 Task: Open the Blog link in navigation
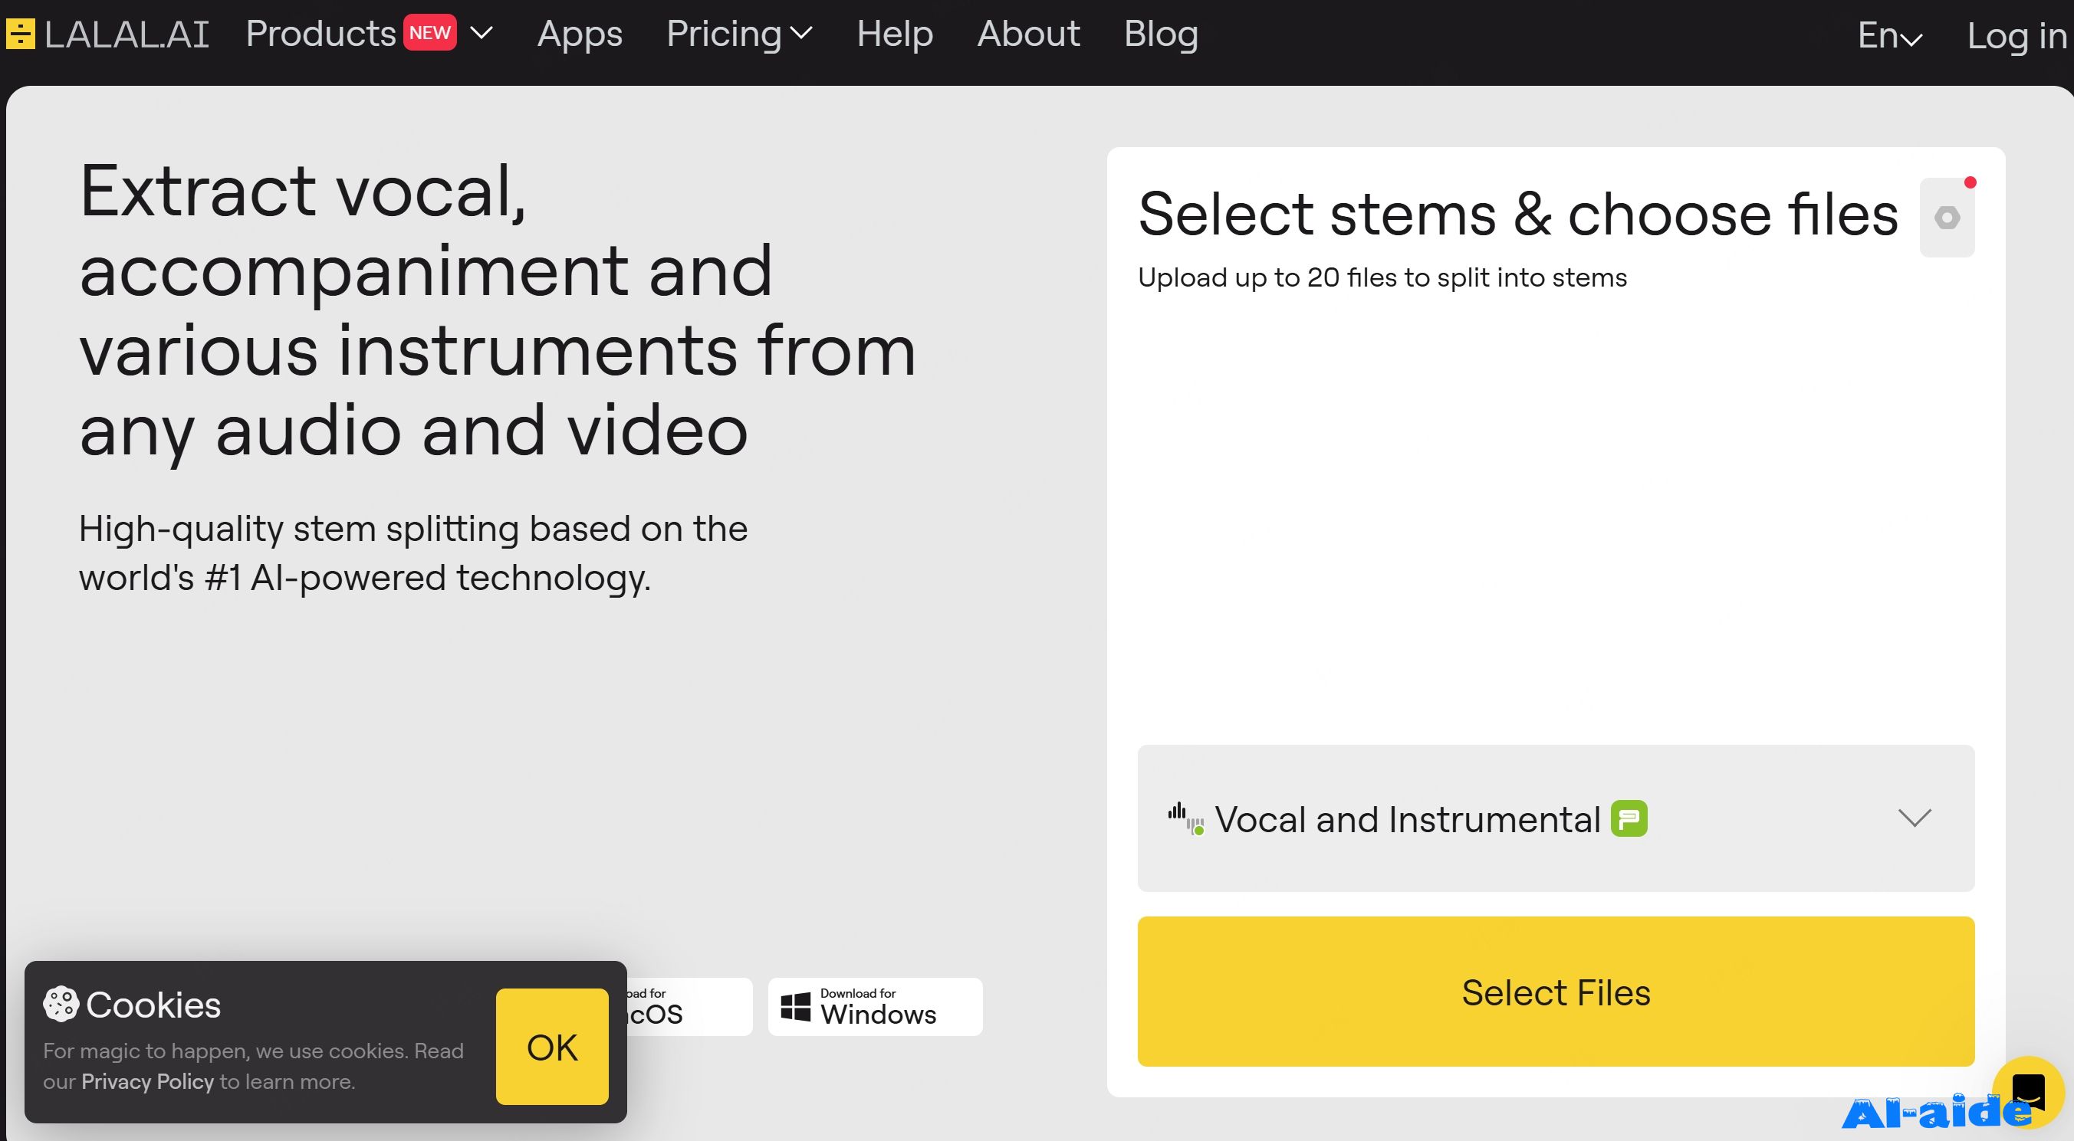click(x=1161, y=34)
